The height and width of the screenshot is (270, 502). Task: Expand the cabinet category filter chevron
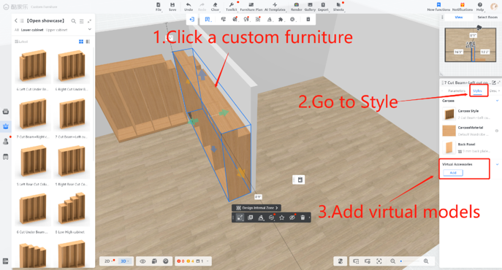click(x=90, y=29)
